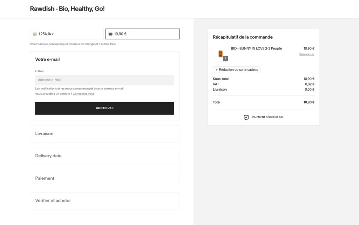Expand the Livraison section
The height and width of the screenshot is (225, 359).
[x=104, y=134]
